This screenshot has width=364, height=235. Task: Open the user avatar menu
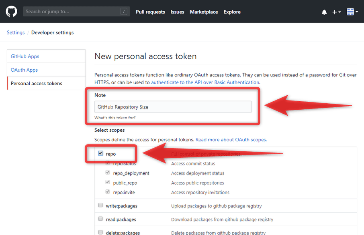tap(352, 12)
